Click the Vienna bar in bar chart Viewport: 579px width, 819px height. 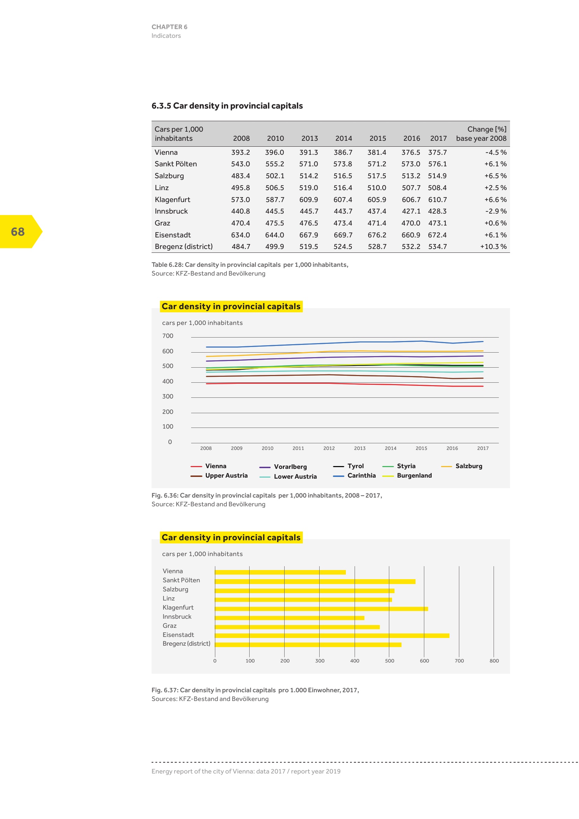click(280, 572)
